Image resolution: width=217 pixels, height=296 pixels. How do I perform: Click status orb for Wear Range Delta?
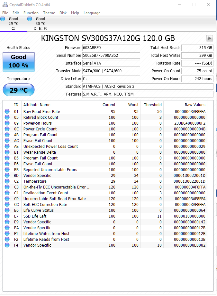pyautogui.click(x=7, y=152)
